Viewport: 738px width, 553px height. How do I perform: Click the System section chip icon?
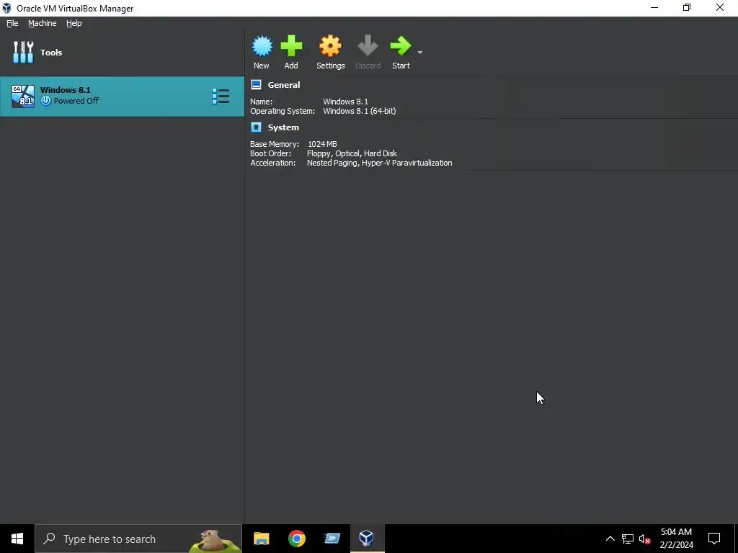tap(256, 127)
